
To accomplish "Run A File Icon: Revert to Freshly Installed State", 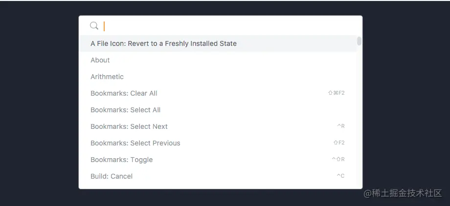I will (x=163, y=43).
